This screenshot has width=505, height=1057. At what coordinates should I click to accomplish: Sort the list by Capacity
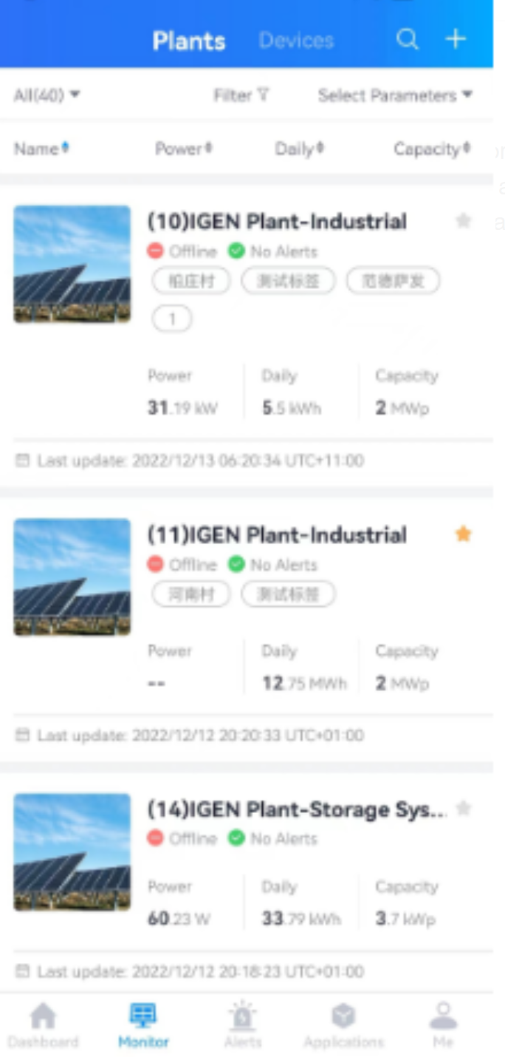click(x=431, y=149)
